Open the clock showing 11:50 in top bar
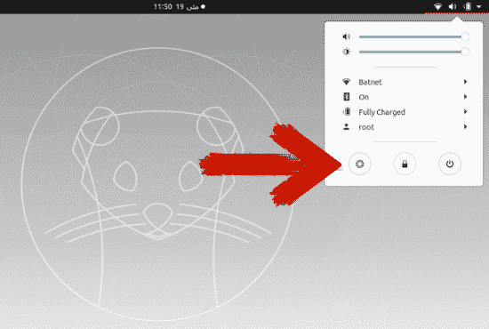This screenshot has height=329, width=489. 180,6
